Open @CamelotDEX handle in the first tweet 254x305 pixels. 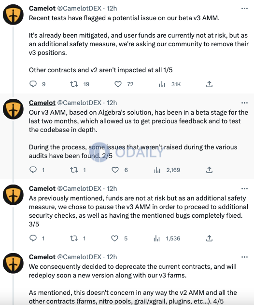pos(79,8)
